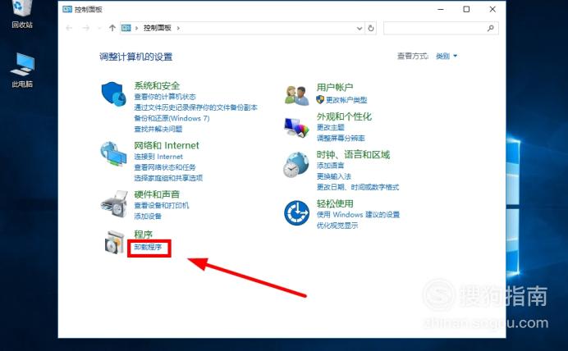This screenshot has width=568, height=351.
Task: Open the 硬件和声音 heading link
Action: pyautogui.click(x=157, y=194)
